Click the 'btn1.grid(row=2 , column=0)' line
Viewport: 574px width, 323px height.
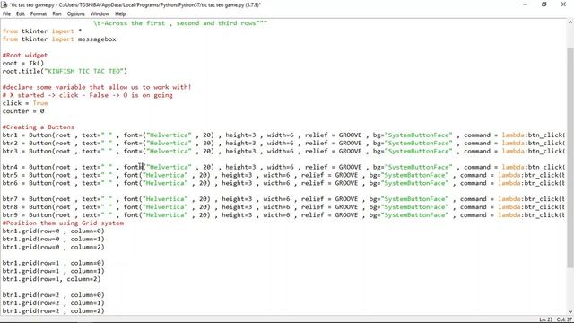(x=54, y=295)
